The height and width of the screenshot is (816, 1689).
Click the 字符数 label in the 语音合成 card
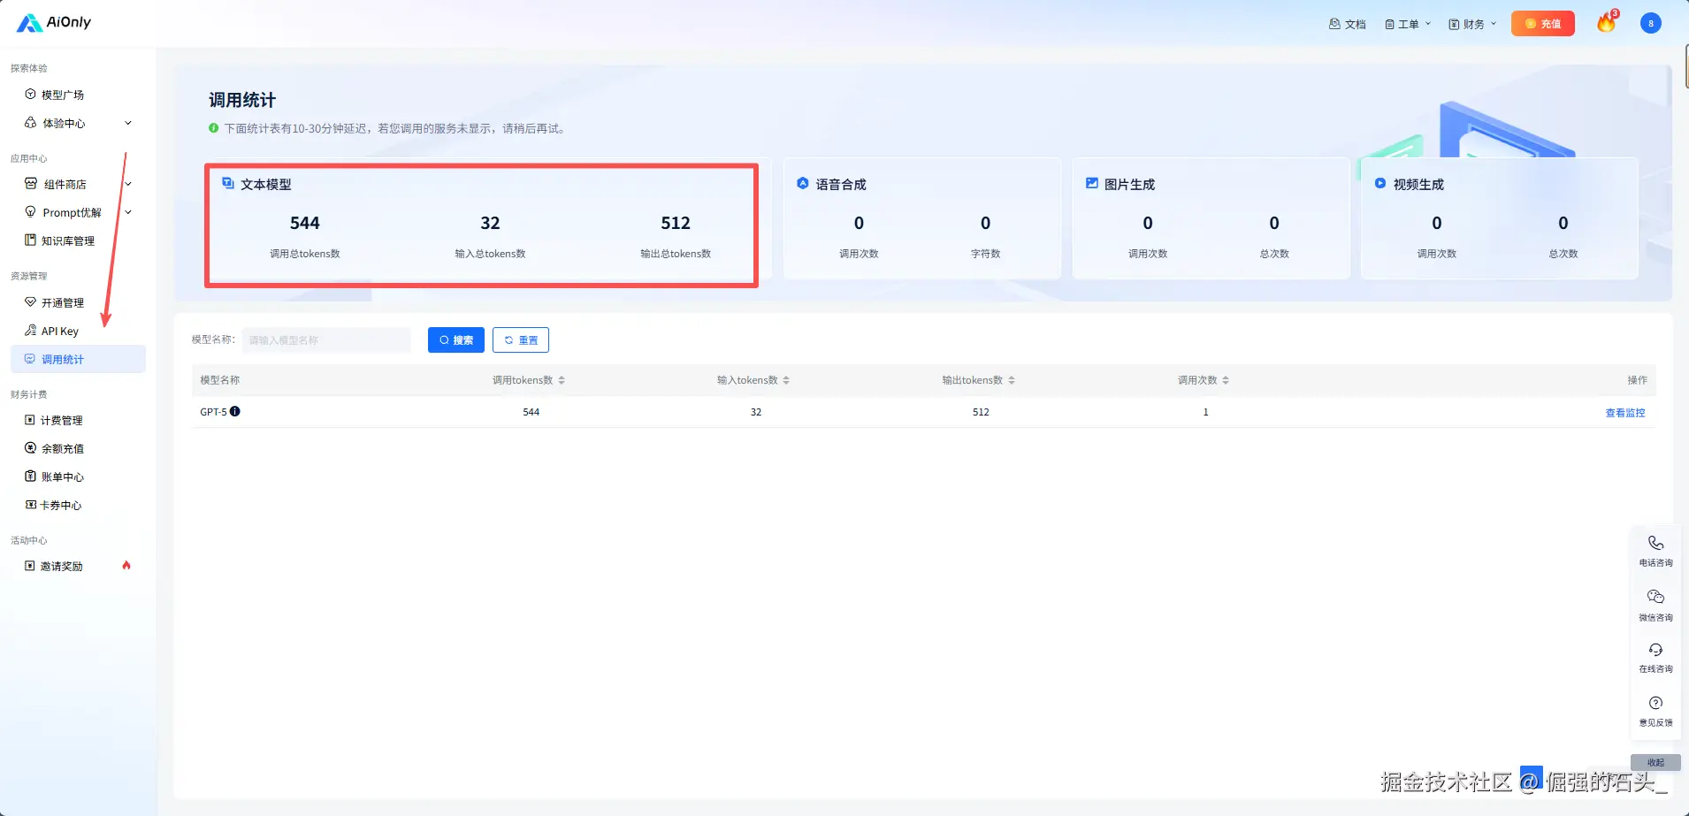point(986,254)
